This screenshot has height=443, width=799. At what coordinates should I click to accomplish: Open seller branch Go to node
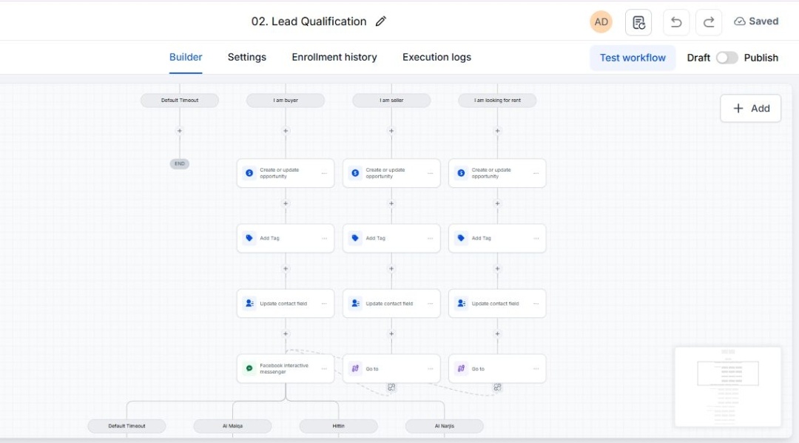[391, 368]
